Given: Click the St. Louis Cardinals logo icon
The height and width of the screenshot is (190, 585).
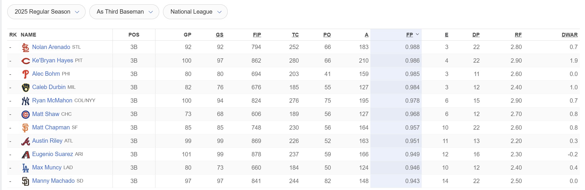Looking at the screenshot, I should [26, 47].
